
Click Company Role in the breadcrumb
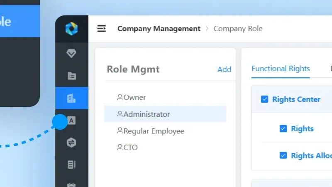point(238,29)
